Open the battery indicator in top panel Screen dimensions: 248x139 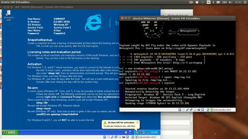pyautogui.click(x=224, y=2)
